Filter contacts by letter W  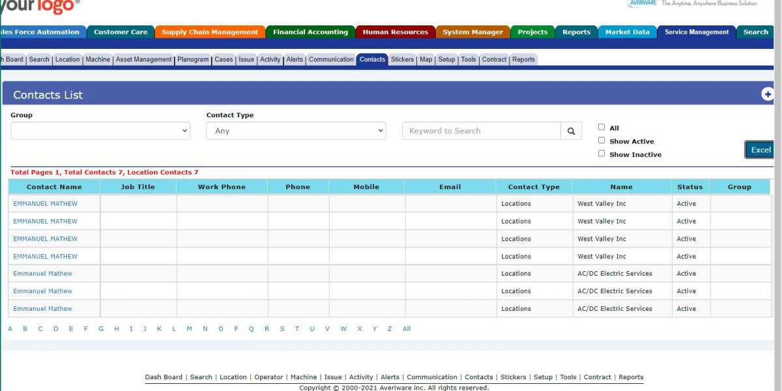click(x=343, y=329)
